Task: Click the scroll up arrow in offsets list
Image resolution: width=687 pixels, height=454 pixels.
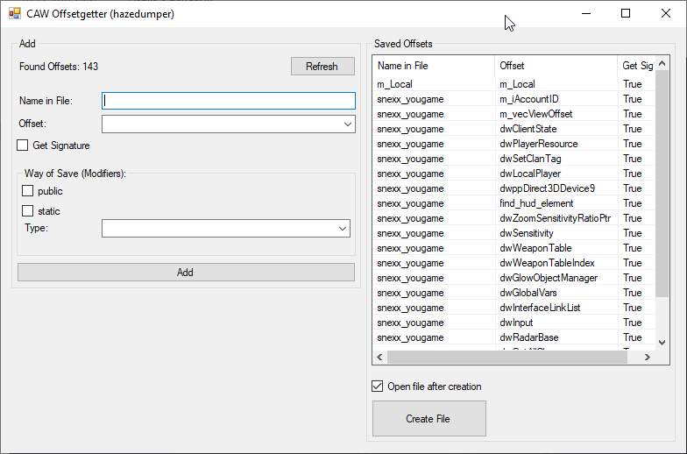Action: point(662,63)
